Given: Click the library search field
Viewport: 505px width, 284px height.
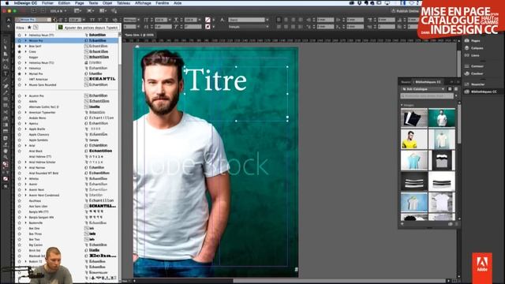Looking at the screenshot, I should [x=427, y=95].
